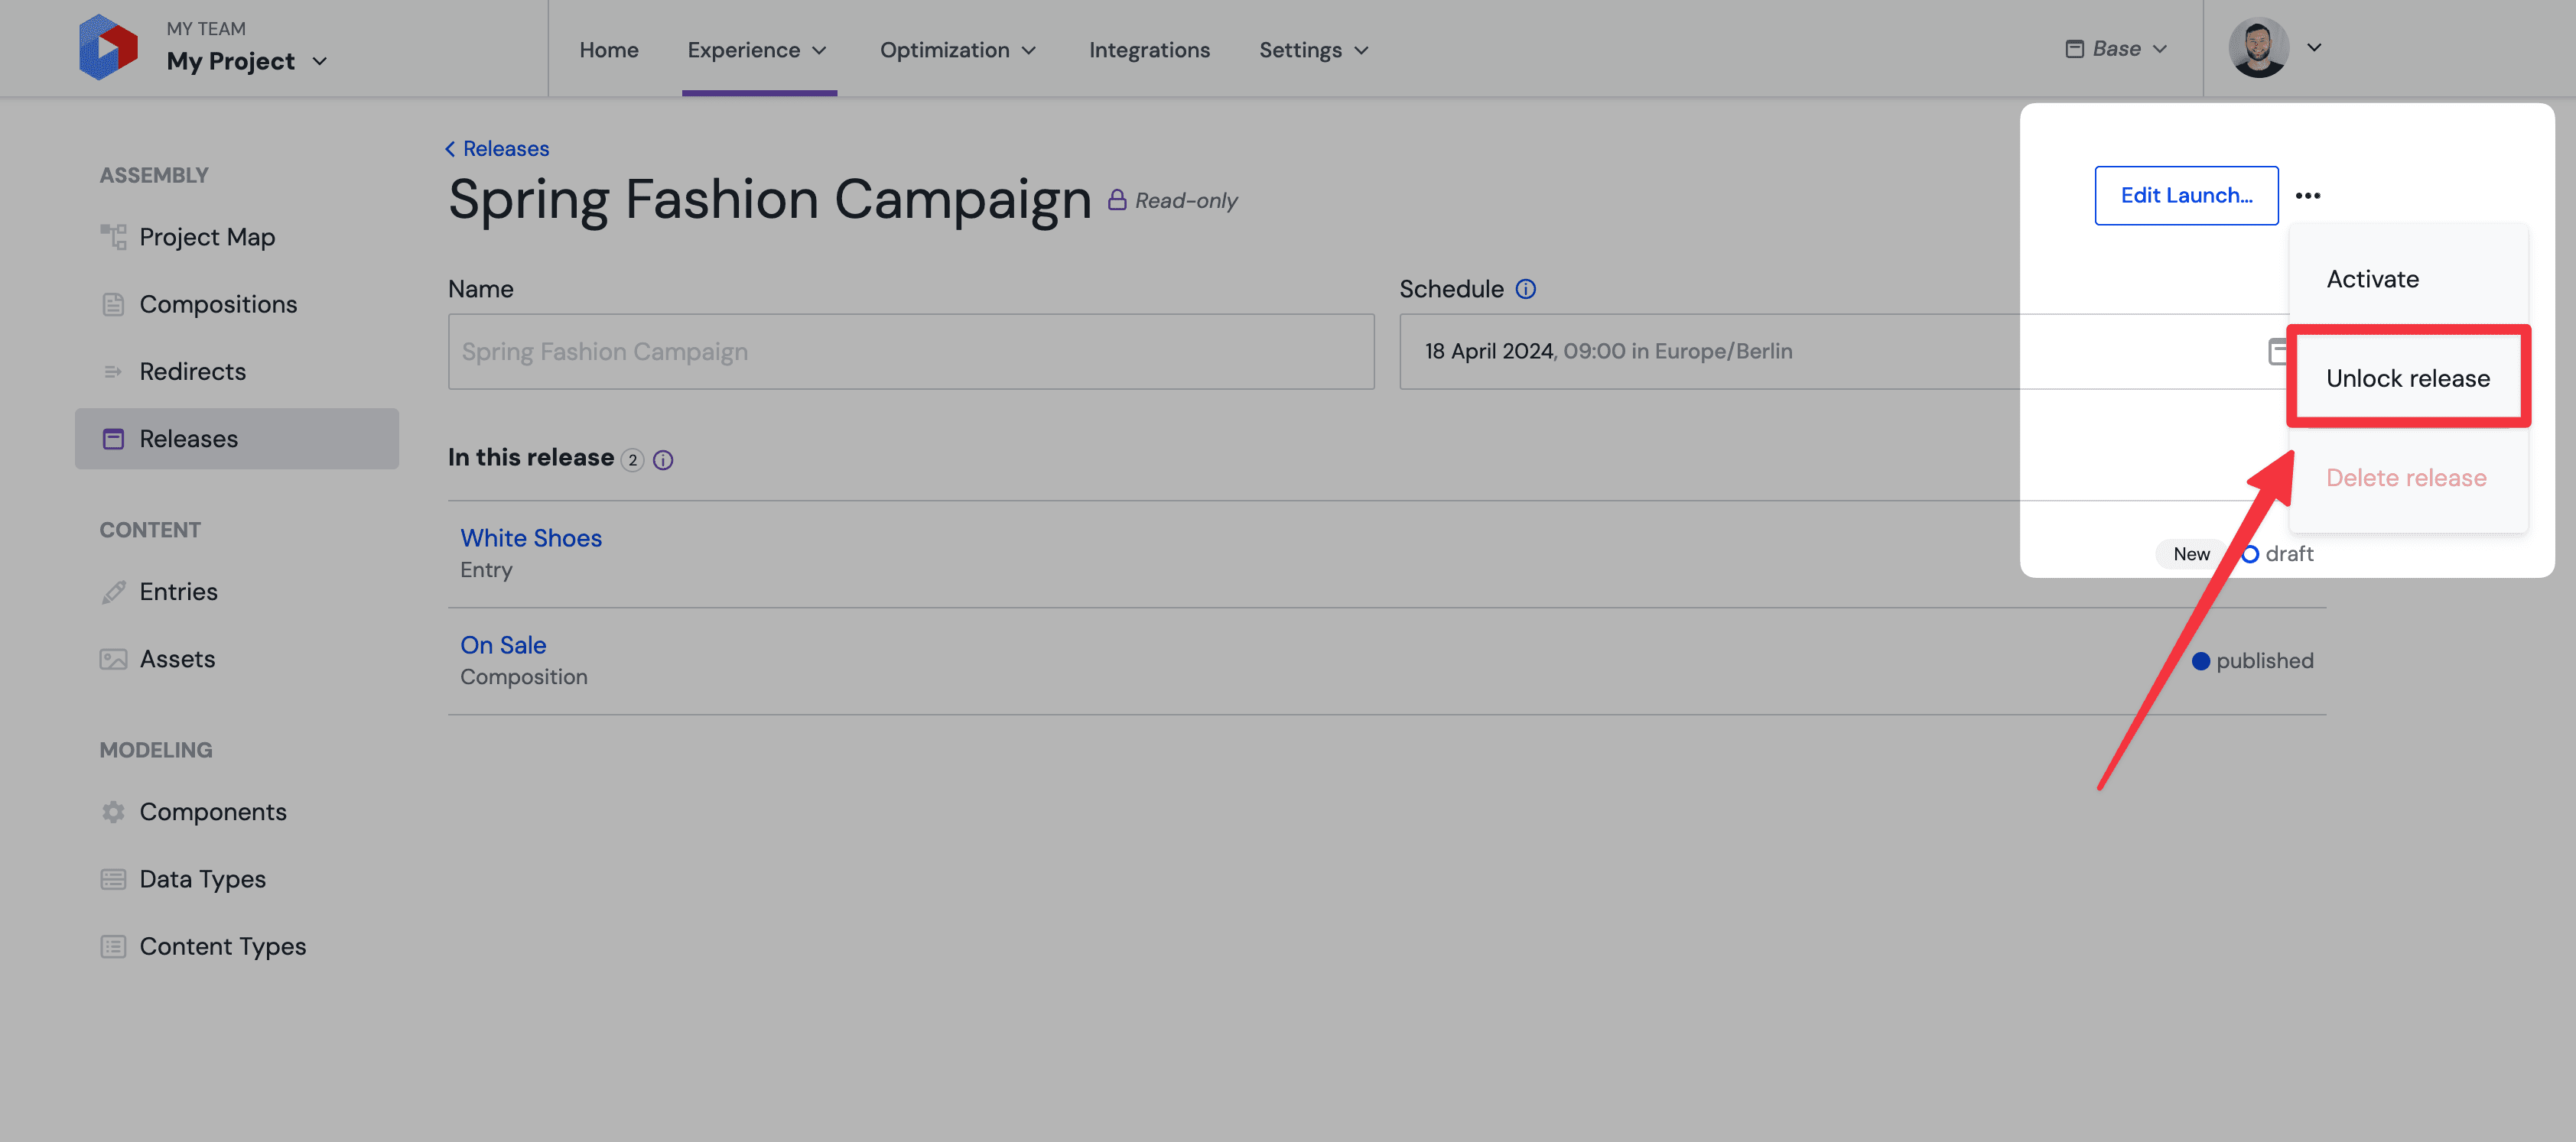This screenshot has height=1142, width=2576.
Task: Click the In this release info icon
Action: coord(663,459)
